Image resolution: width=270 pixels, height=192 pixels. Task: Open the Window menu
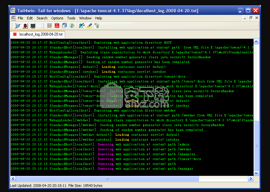[85, 18]
